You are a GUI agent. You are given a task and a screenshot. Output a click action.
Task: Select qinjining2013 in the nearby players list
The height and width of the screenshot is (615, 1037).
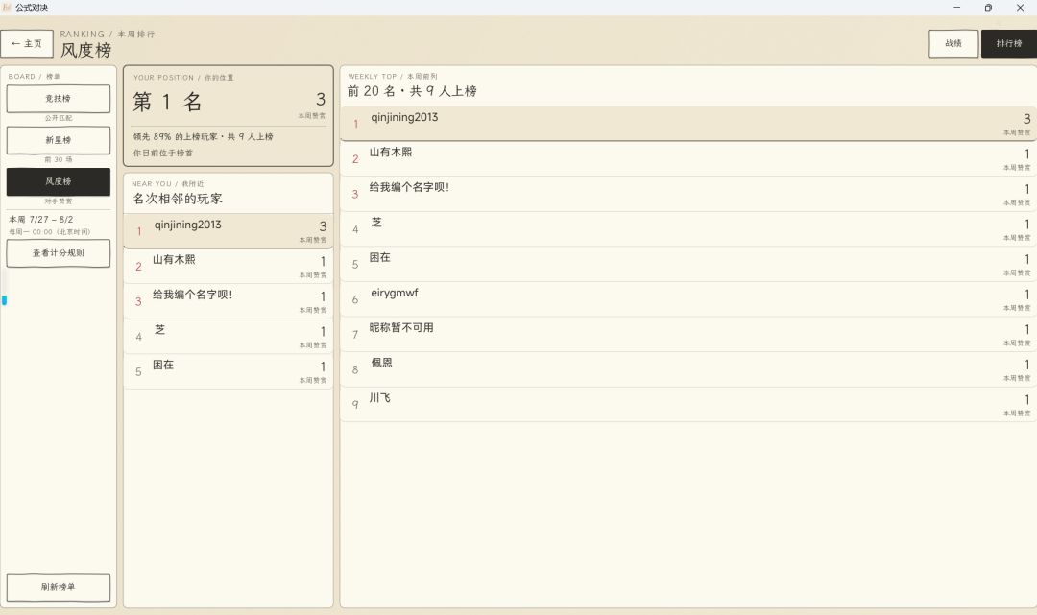pos(229,231)
